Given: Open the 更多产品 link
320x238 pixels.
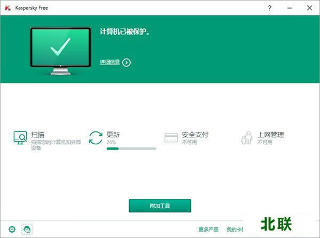Looking at the screenshot, I should tap(208, 229).
